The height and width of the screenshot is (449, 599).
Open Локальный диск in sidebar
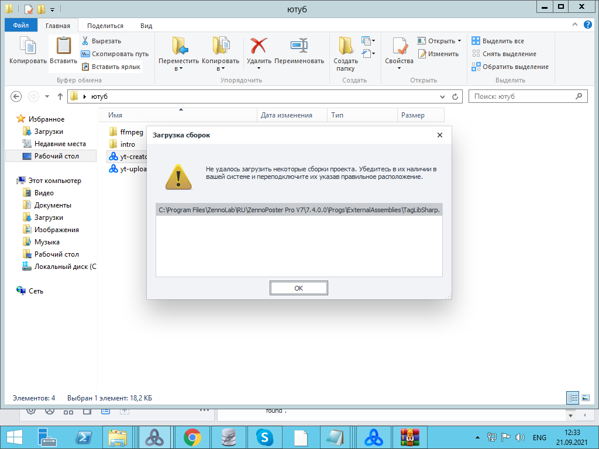pyautogui.click(x=59, y=267)
